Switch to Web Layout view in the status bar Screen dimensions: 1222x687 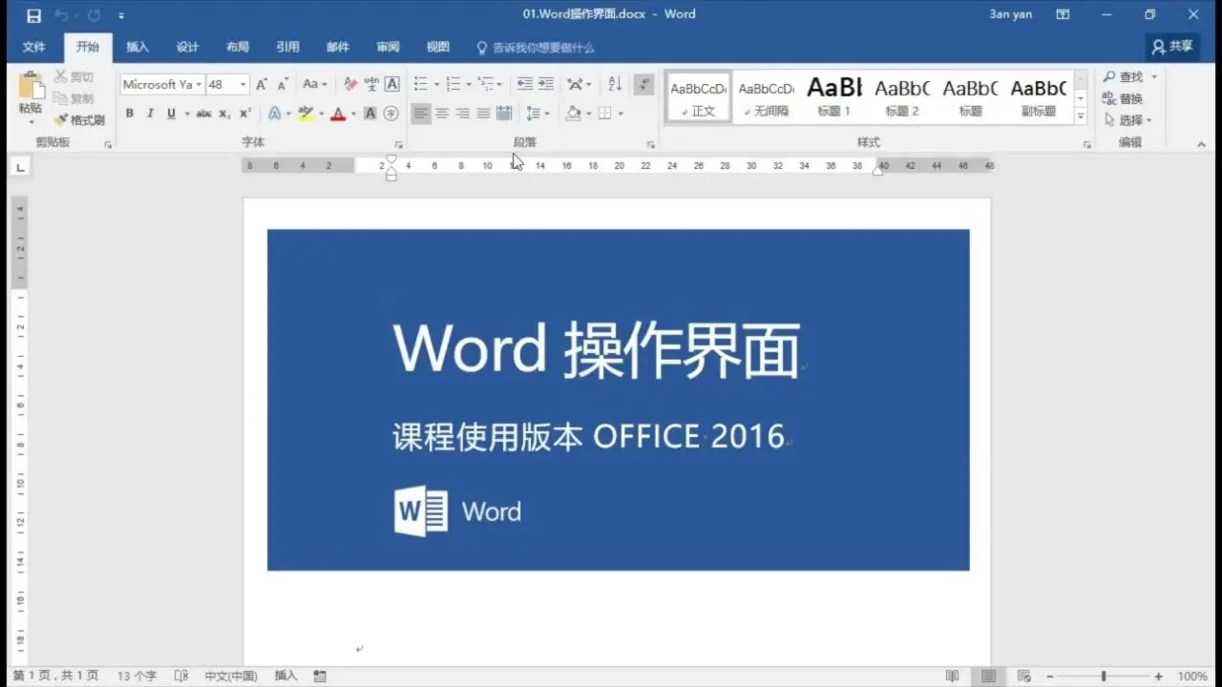point(1023,677)
